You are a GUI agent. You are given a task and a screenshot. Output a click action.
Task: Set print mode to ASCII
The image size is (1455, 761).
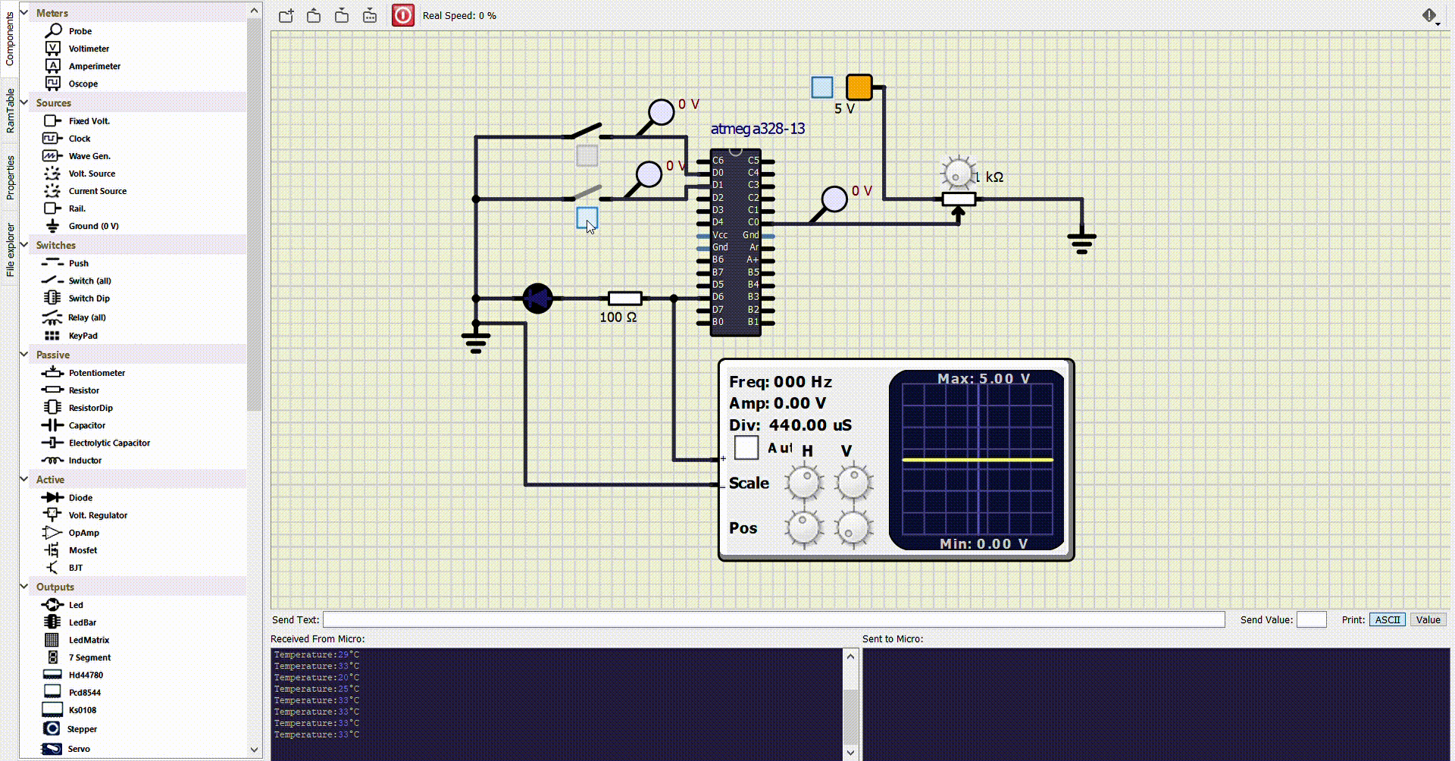click(x=1387, y=619)
